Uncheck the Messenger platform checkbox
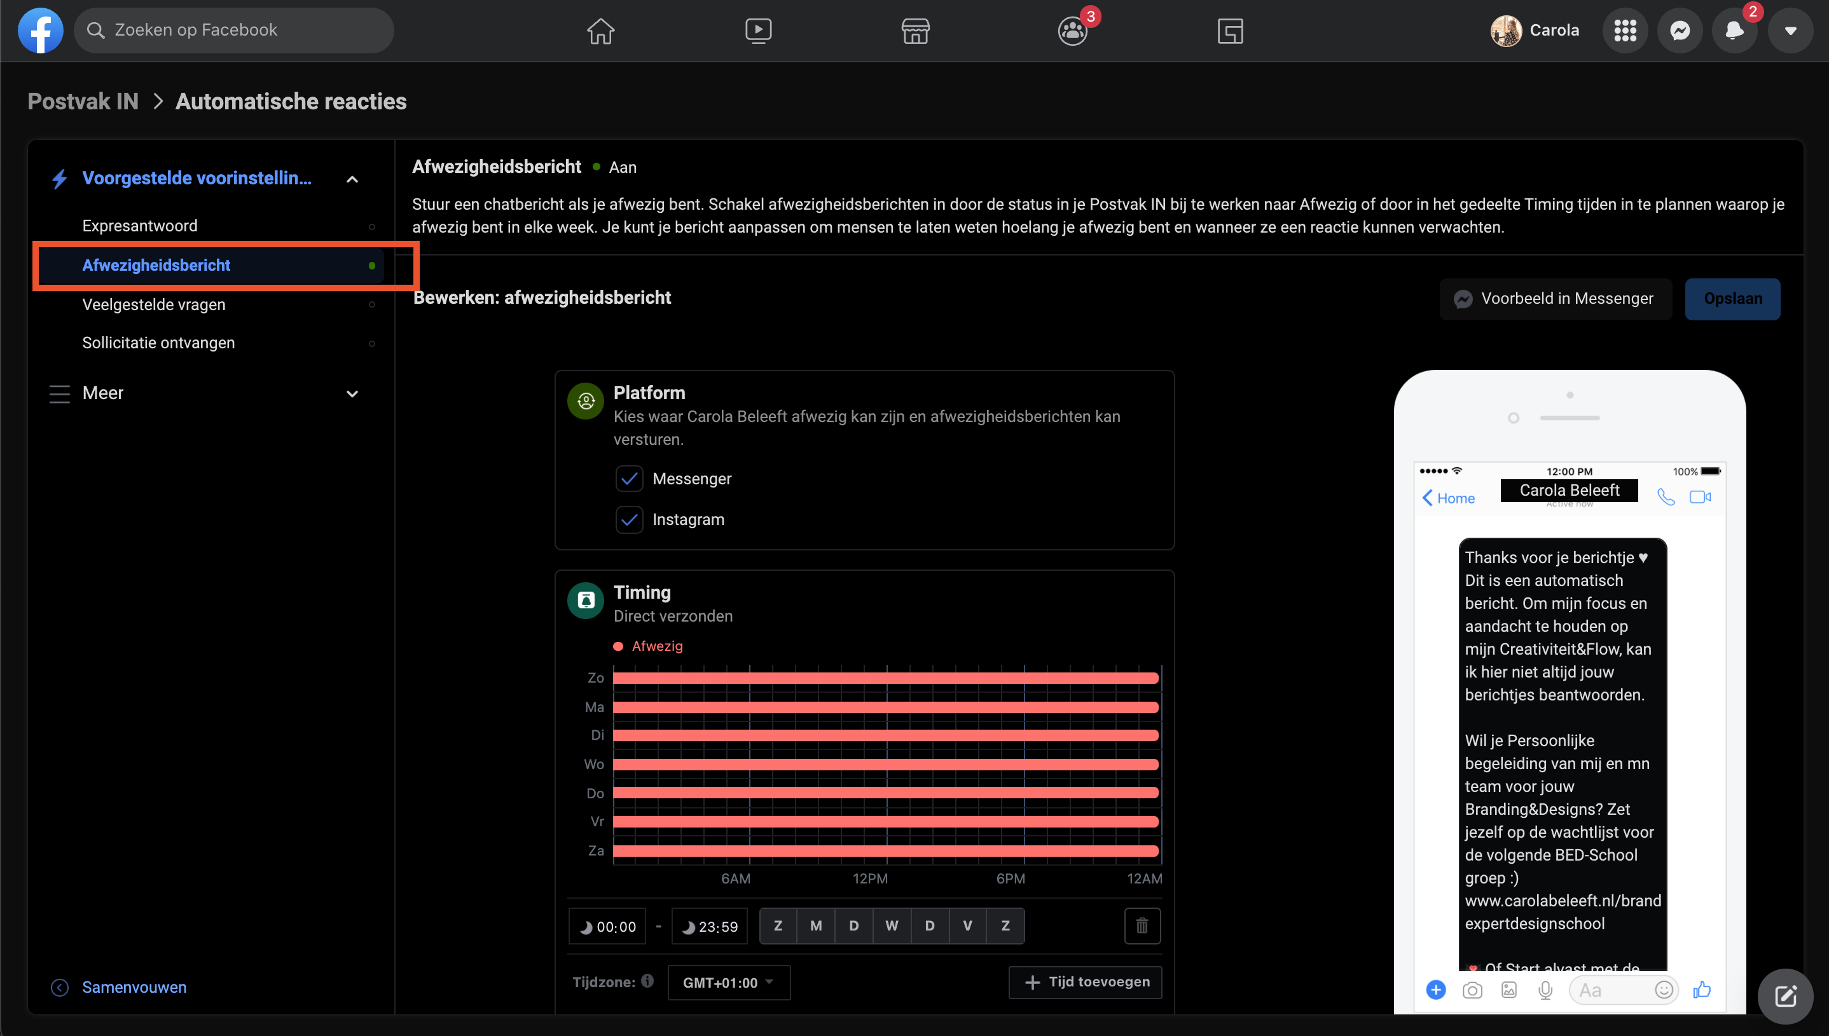The height and width of the screenshot is (1036, 1829). coord(629,479)
